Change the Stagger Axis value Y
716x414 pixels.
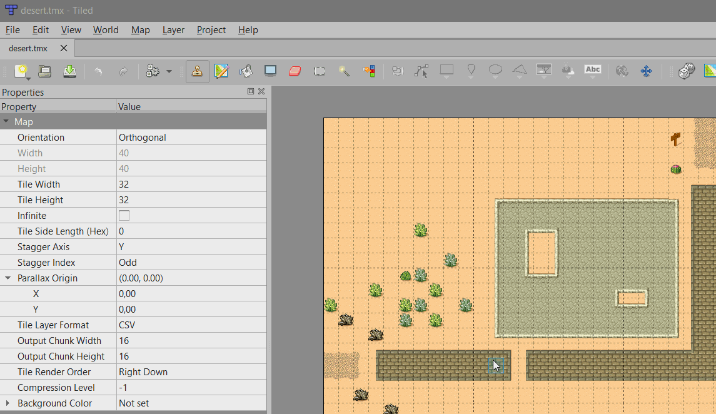(191, 247)
